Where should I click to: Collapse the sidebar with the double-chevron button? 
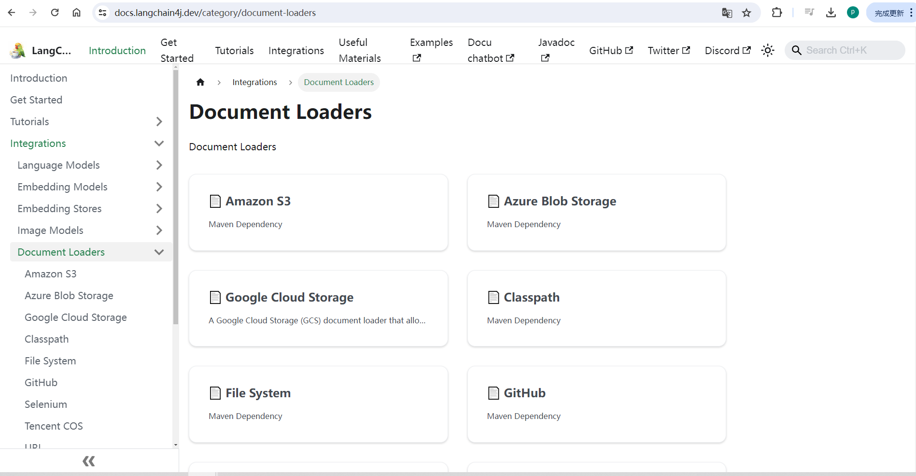[x=88, y=461]
